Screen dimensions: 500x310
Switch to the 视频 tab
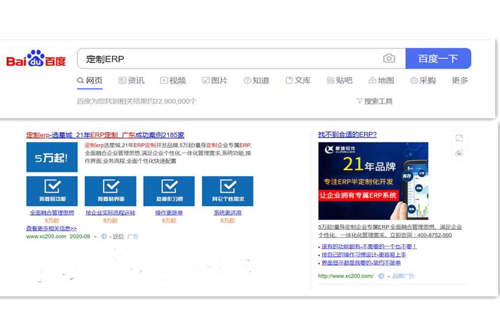point(173,81)
